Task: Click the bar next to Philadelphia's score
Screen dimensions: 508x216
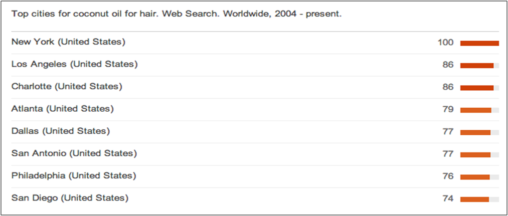Action: point(475,177)
